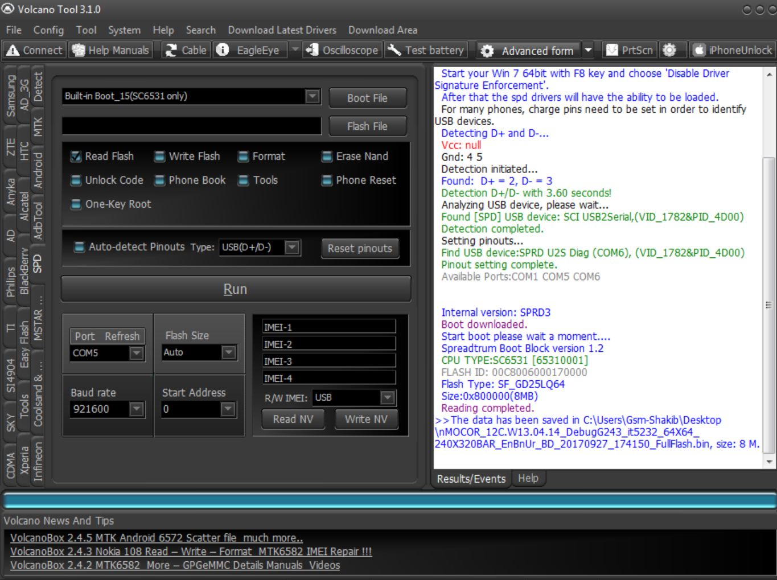Click the Reset pinouts button
The height and width of the screenshot is (580, 777).
360,249
